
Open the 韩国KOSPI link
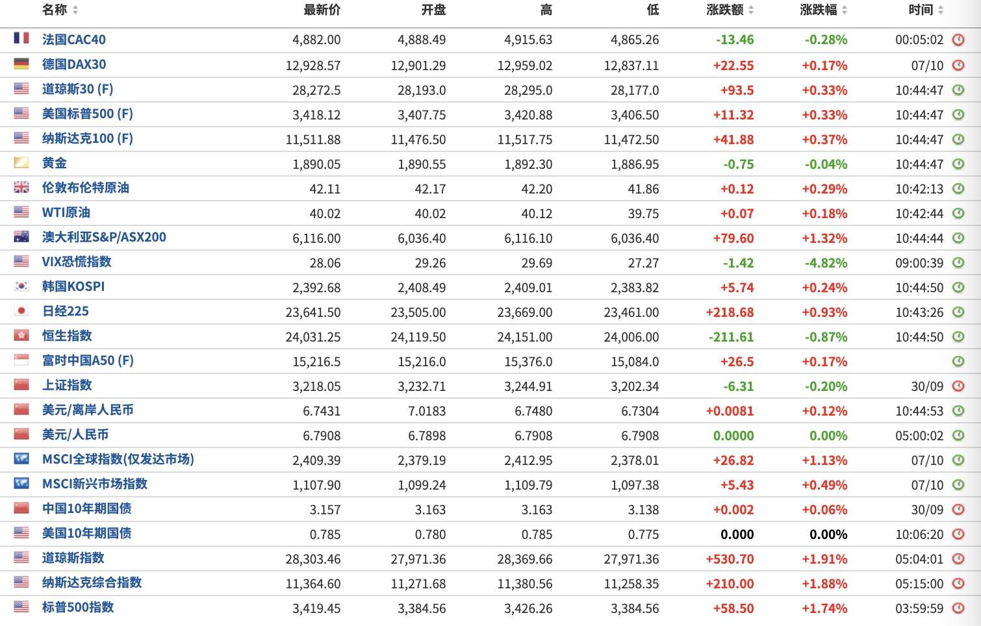coord(73,286)
